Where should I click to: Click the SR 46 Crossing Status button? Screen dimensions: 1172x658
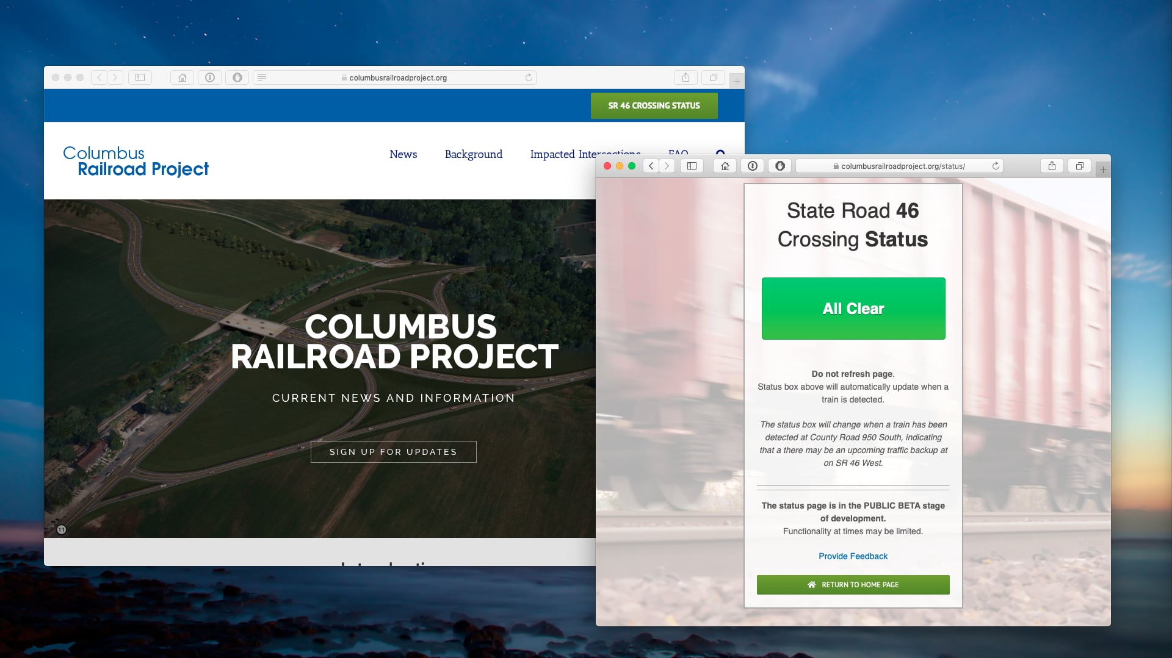pyautogui.click(x=654, y=105)
